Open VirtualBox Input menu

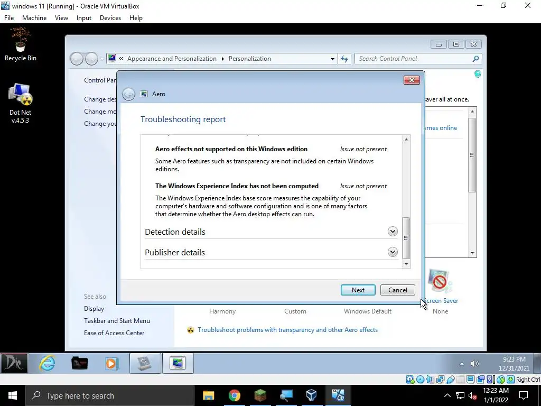(x=84, y=18)
